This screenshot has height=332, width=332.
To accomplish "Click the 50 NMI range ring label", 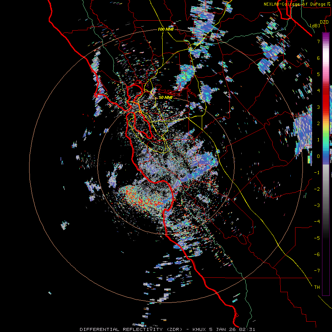I will (166, 97).
